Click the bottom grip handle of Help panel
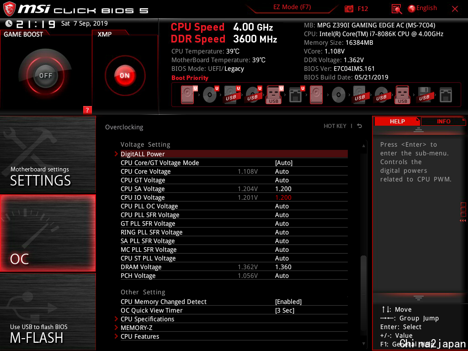This screenshot has width=468, height=351. pyautogui.click(x=419, y=298)
